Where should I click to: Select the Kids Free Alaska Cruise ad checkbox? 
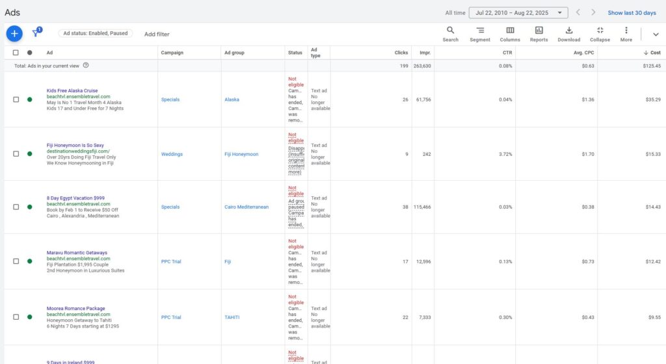click(x=16, y=99)
